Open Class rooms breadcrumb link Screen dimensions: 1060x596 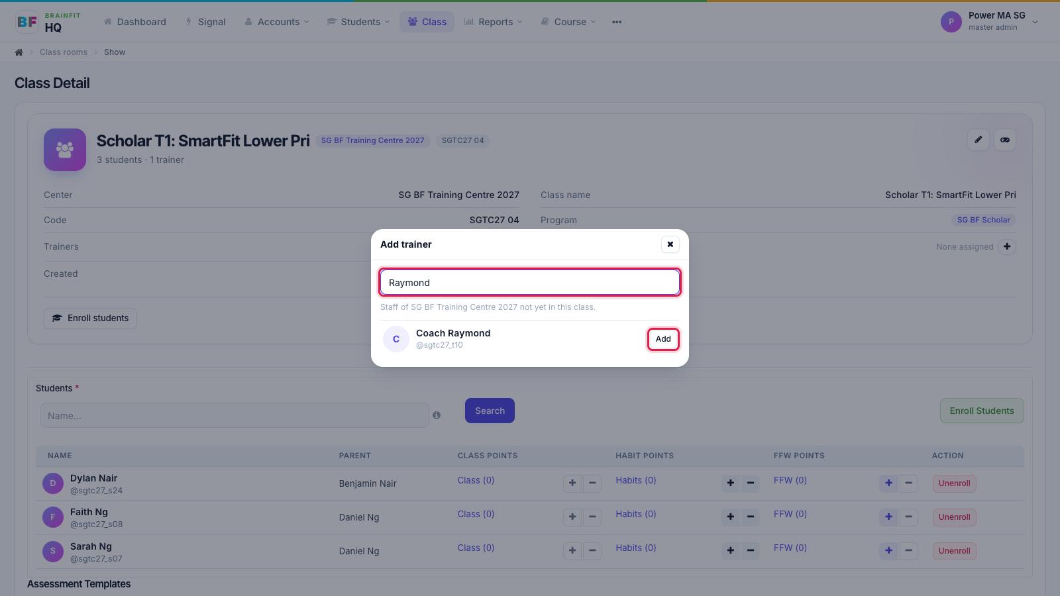(64, 52)
